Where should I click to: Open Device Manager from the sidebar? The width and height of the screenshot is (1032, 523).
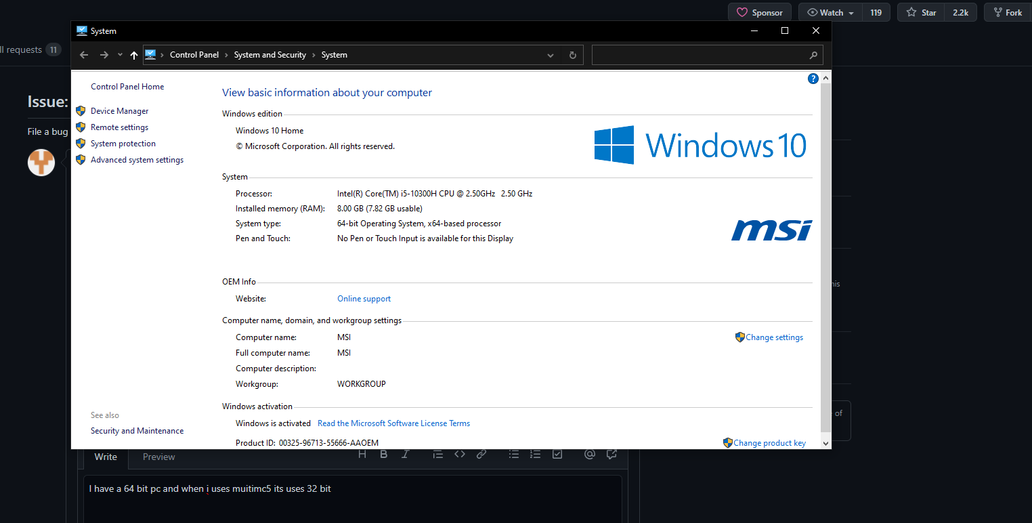[x=119, y=110]
